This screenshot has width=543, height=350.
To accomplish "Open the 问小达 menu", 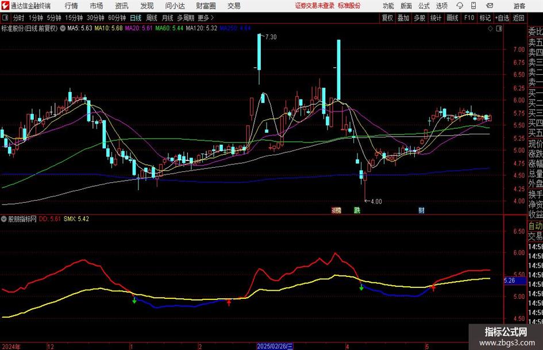I will pyautogui.click(x=175, y=6).
